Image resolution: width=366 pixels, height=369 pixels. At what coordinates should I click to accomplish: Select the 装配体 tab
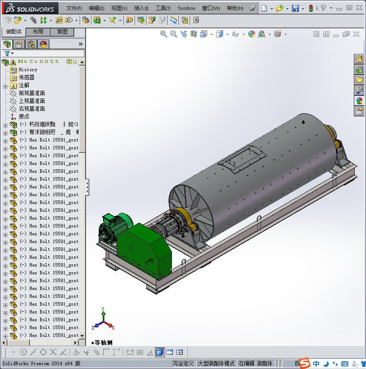click(13, 32)
